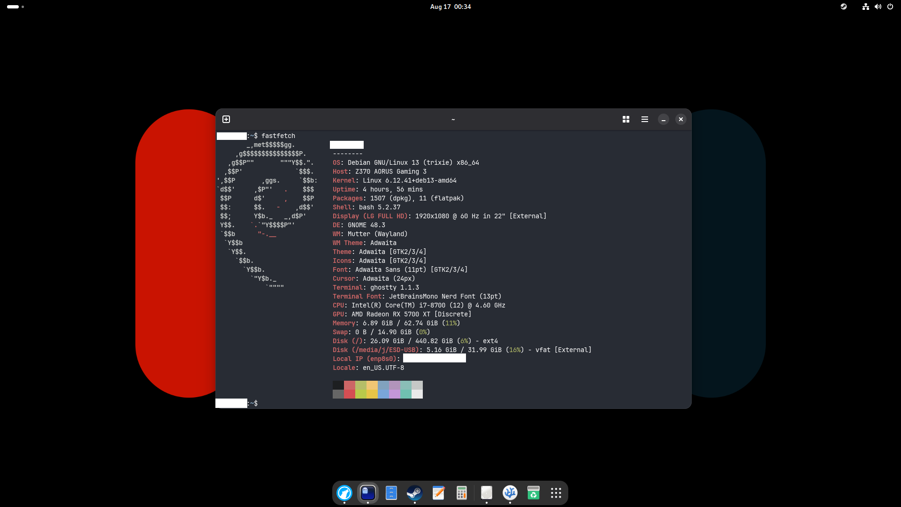This screenshot has height=507, width=901.
Task: Click the wired network status icon
Action: click(866, 7)
